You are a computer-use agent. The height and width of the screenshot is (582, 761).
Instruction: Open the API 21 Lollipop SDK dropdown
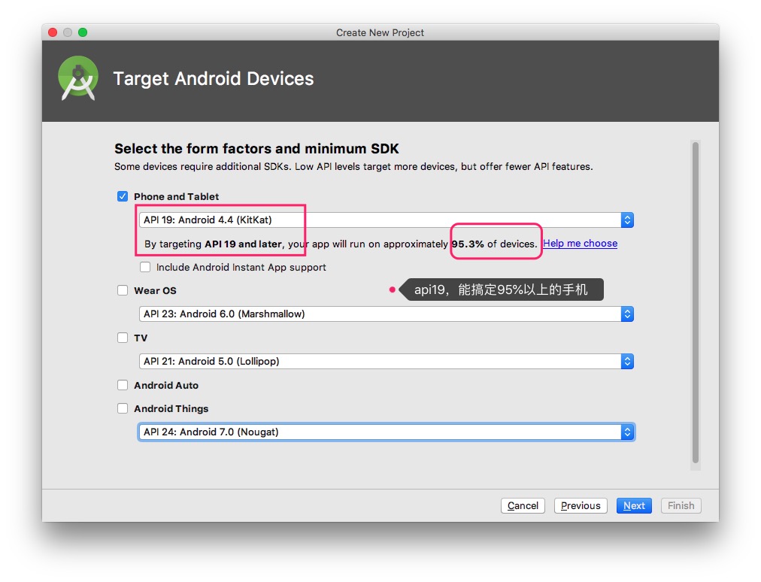point(387,361)
